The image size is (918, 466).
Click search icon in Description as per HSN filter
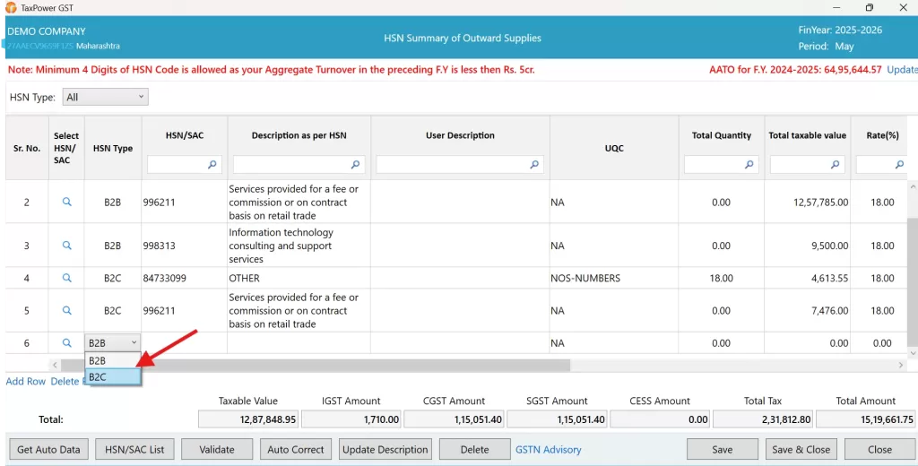(355, 165)
